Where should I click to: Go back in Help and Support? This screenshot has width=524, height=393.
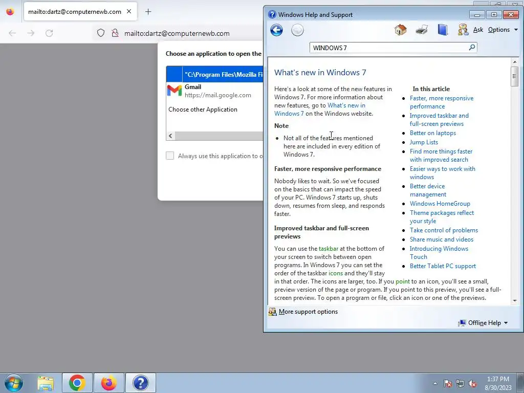(276, 30)
